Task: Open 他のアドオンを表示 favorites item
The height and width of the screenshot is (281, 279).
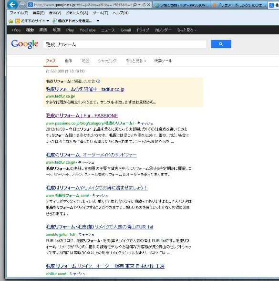Action: 72,21
